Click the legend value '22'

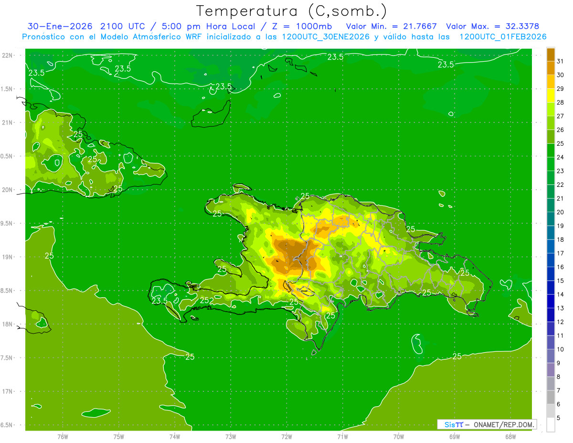(561, 185)
